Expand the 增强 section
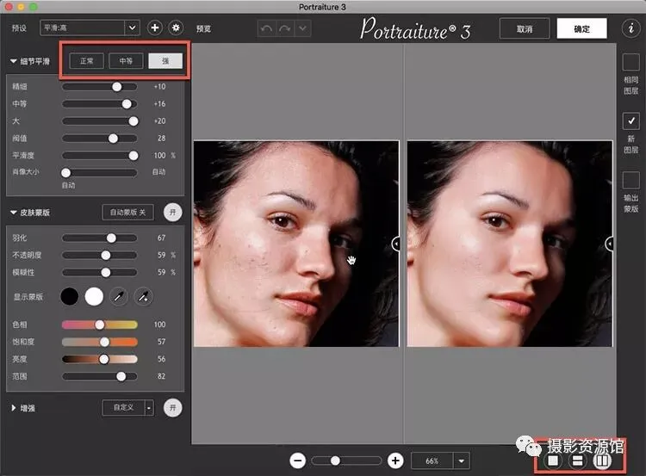The height and width of the screenshot is (476, 646). [14, 408]
